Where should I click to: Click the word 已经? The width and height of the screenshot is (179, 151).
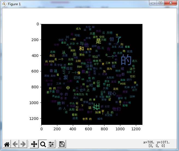click(x=77, y=78)
